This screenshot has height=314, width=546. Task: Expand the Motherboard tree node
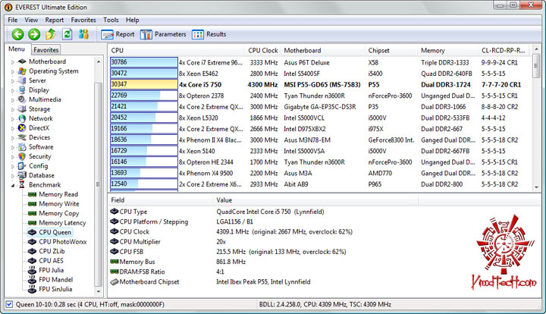(13, 62)
